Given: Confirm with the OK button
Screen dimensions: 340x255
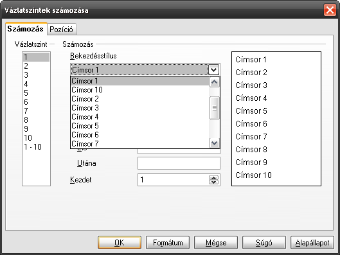Looking at the screenshot, I should coord(120,243).
